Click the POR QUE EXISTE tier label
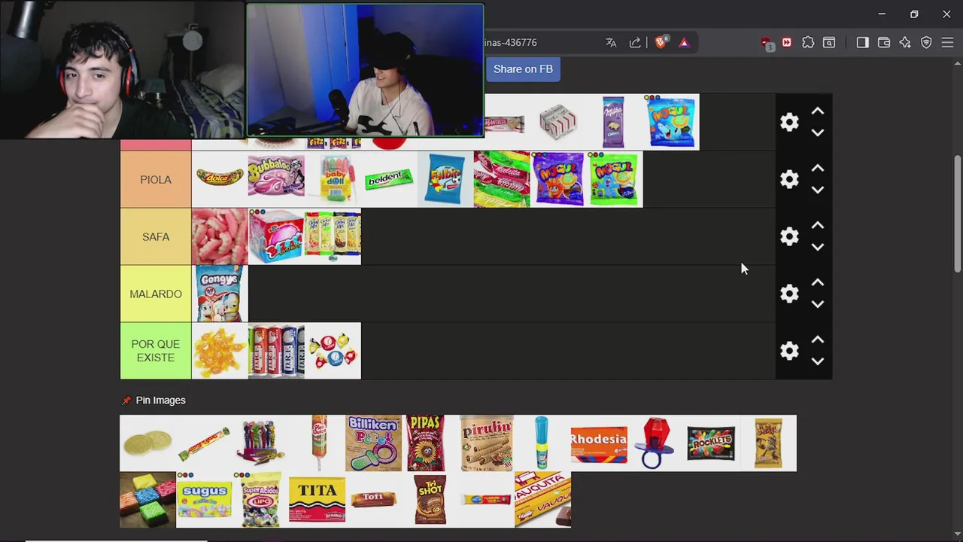This screenshot has height=542, width=963. pyautogui.click(x=156, y=351)
